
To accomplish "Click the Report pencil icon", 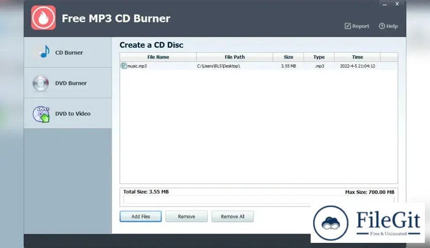I will tap(348, 26).
